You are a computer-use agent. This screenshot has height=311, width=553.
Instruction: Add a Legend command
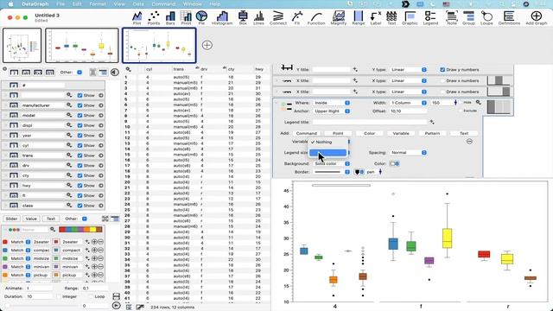[x=430, y=17]
